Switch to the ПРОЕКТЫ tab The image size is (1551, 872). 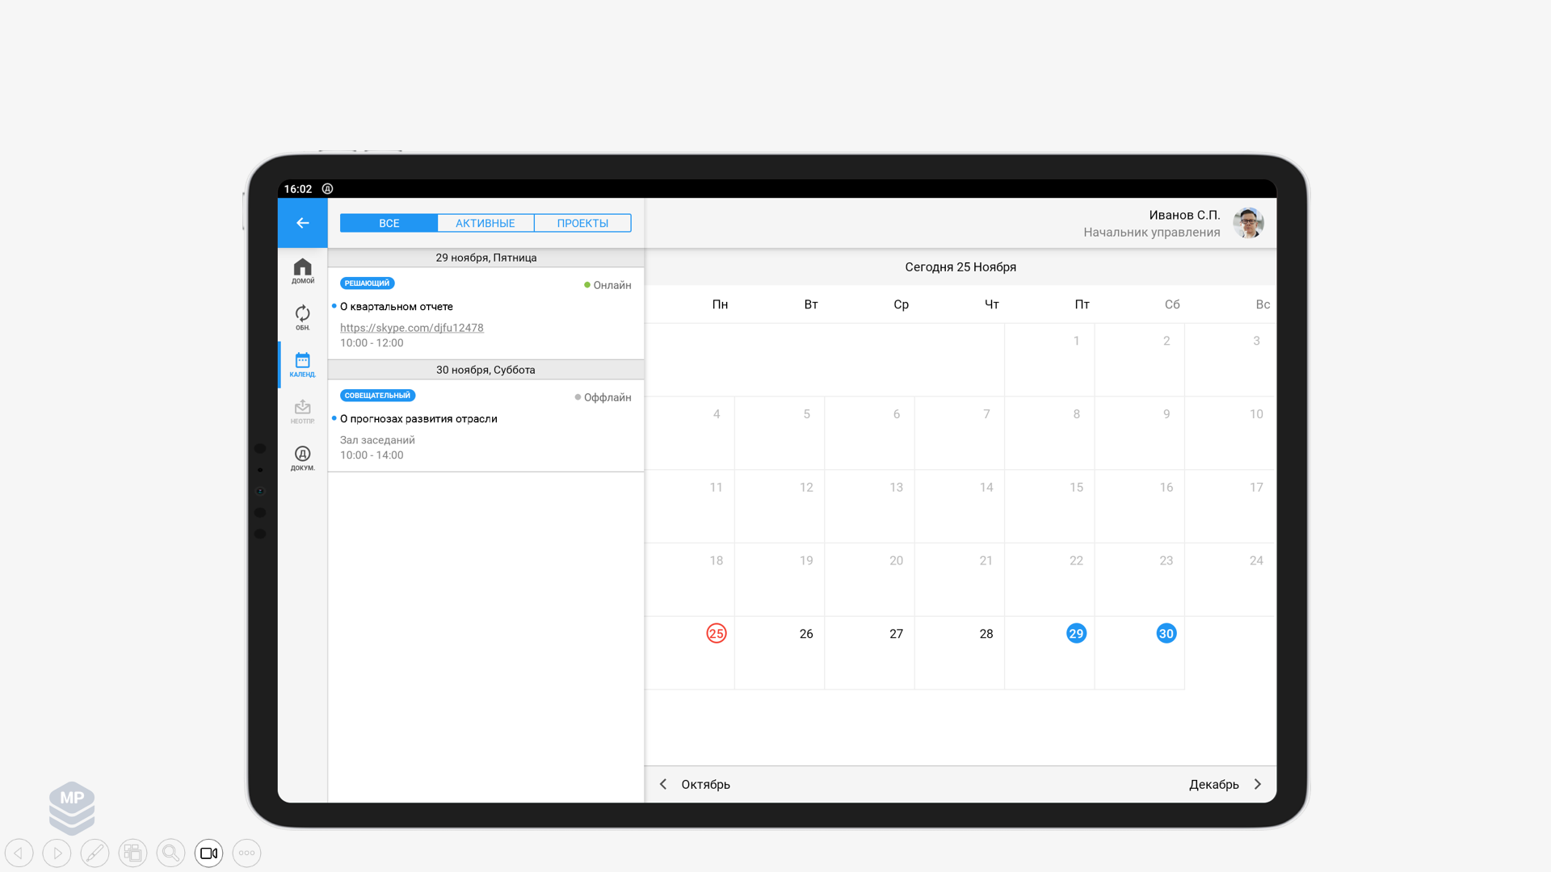pos(582,223)
